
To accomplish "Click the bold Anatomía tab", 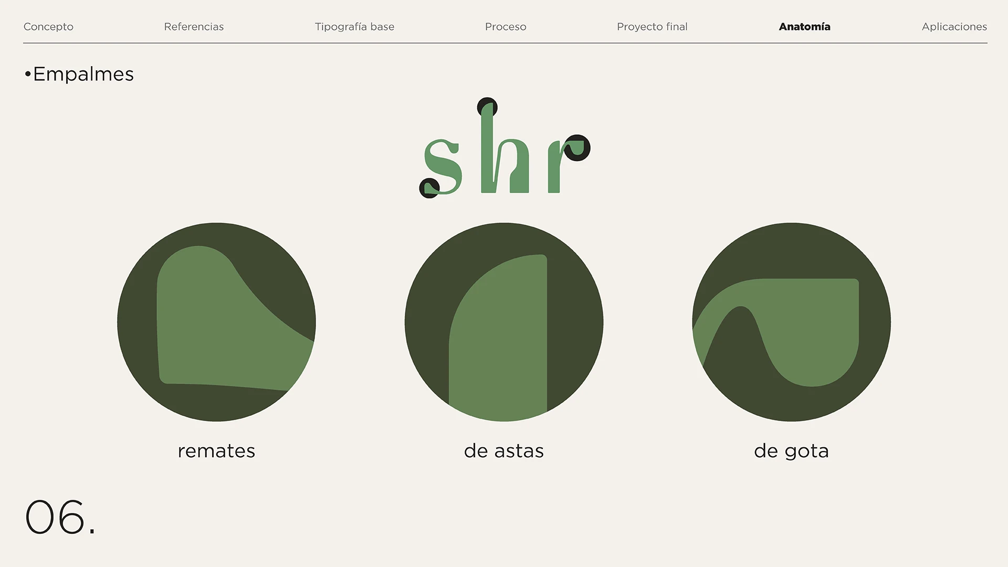I will (x=804, y=27).
